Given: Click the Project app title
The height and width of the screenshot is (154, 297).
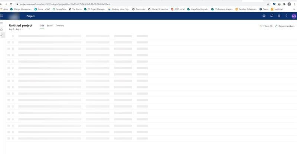Looking at the screenshot, I should tap(30, 16).
